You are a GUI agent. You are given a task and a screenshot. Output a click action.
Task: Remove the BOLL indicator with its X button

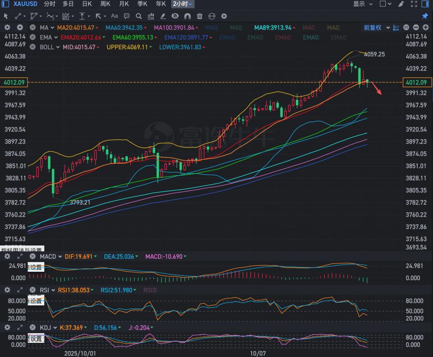click(x=32, y=47)
